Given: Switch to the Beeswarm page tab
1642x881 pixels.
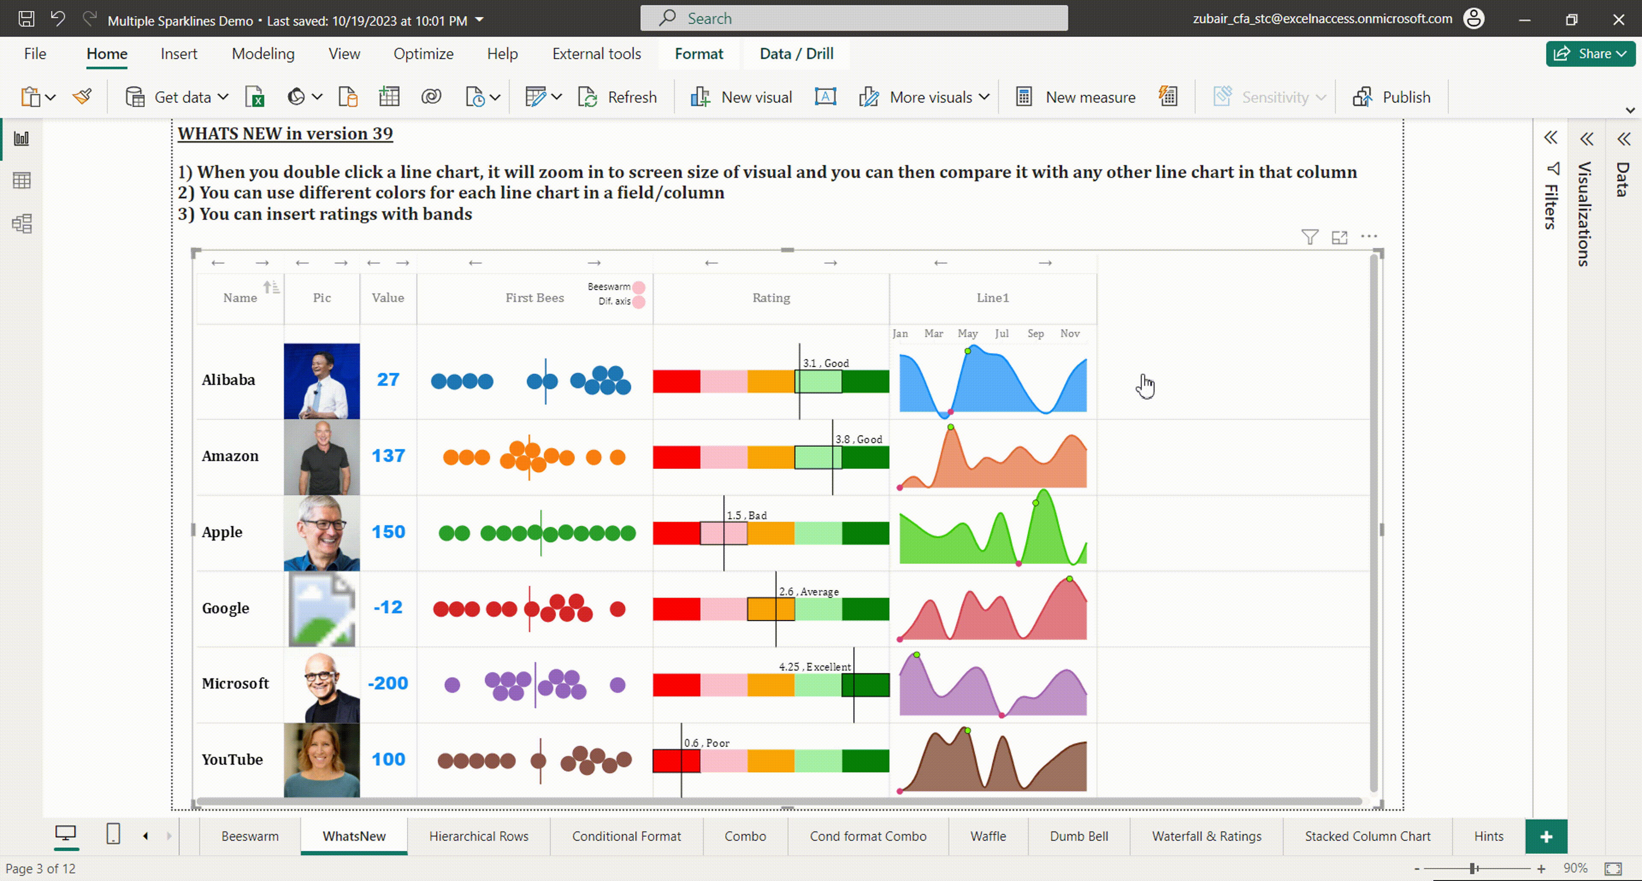Looking at the screenshot, I should 250,837.
